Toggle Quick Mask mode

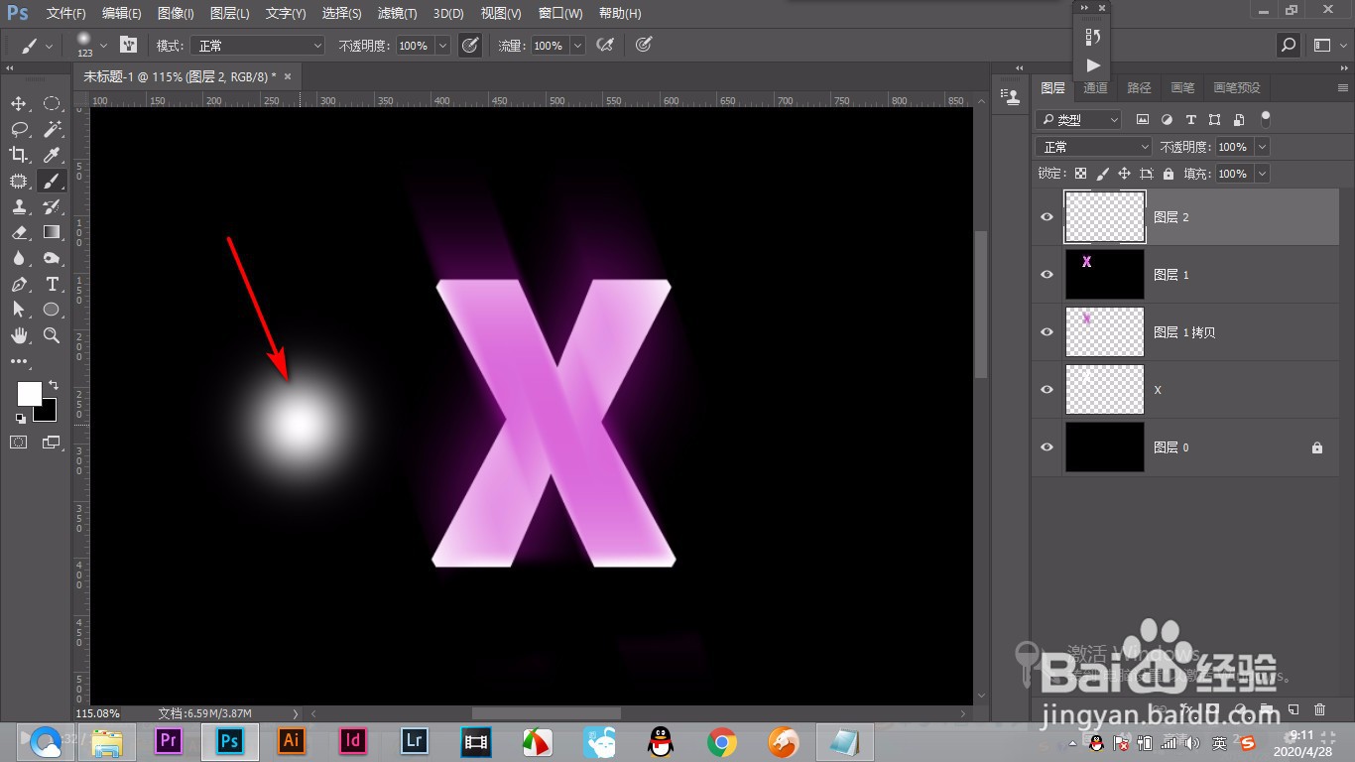[19, 443]
